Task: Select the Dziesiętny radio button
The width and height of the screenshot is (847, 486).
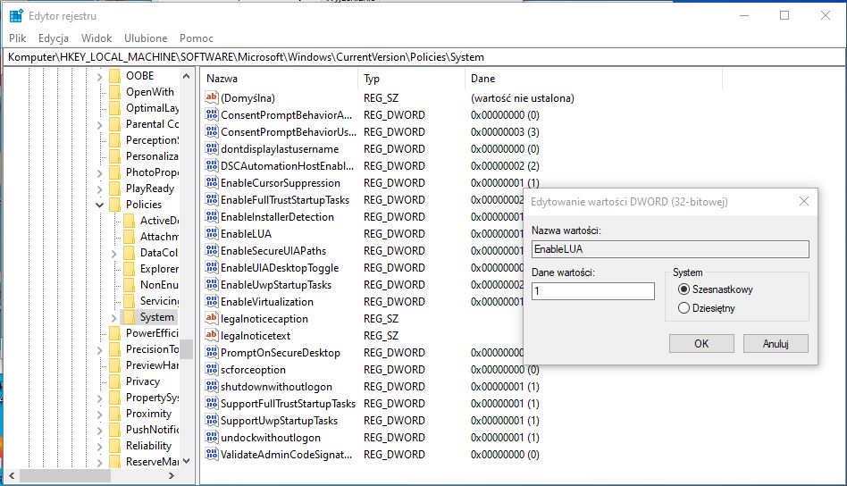Action: coord(683,308)
